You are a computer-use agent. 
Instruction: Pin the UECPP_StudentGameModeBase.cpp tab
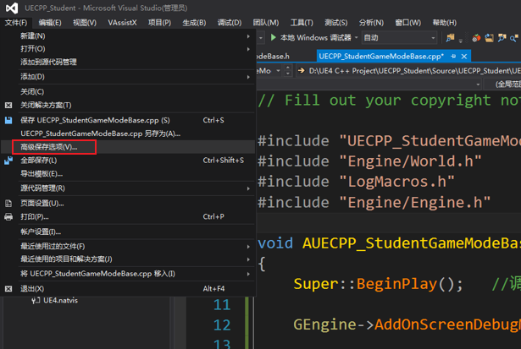click(x=453, y=57)
